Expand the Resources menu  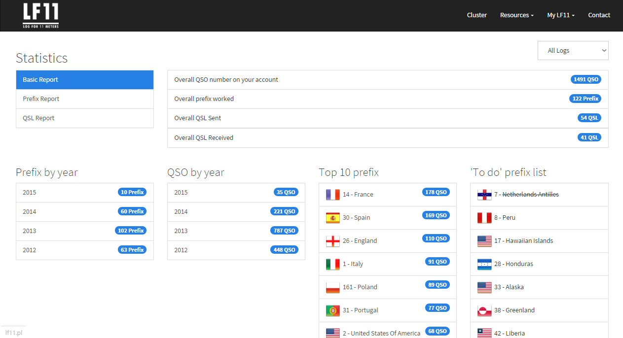516,15
